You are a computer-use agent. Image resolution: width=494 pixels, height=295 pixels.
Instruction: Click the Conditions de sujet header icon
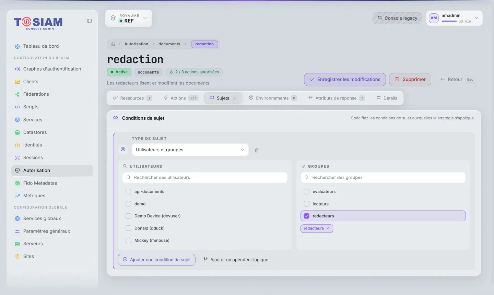116,118
